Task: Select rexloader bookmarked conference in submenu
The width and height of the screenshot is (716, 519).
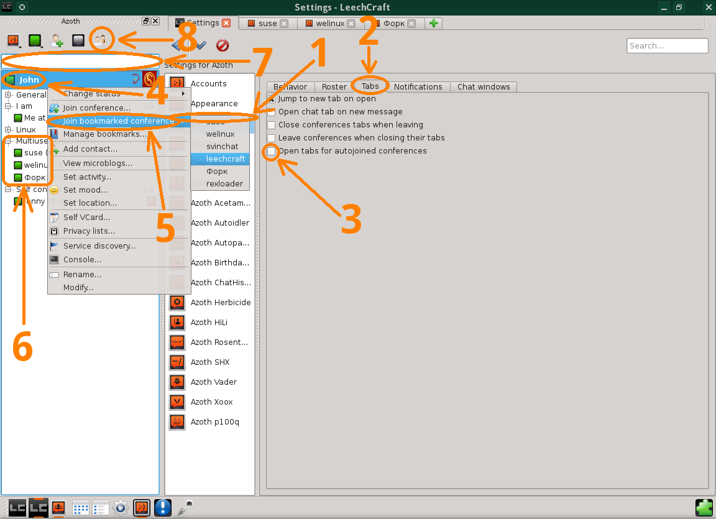Action: point(220,183)
